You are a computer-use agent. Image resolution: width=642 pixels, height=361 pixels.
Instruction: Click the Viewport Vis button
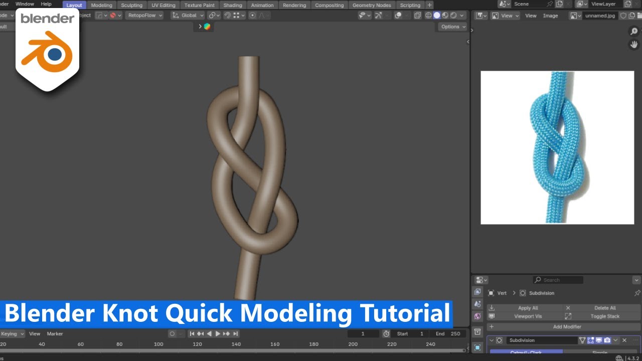(x=525, y=316)
